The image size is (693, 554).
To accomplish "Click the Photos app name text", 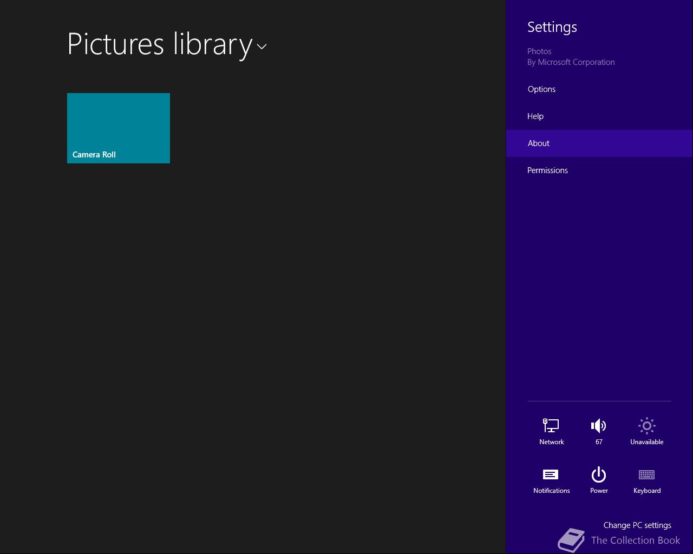I will (x=539, y=51).
